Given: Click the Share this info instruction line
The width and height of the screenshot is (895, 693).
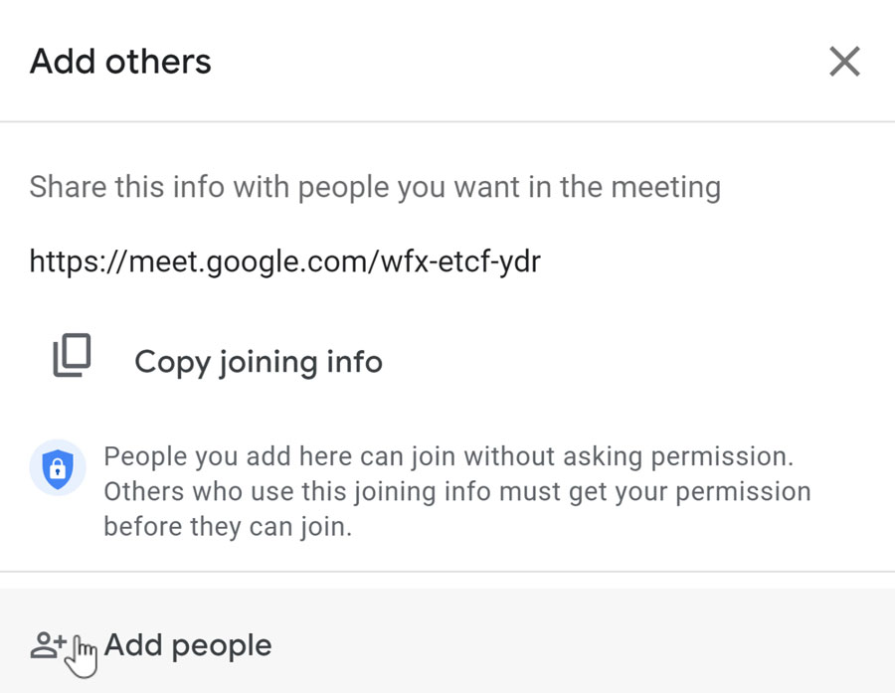Looking at the screenshot, I should (375, 186).
